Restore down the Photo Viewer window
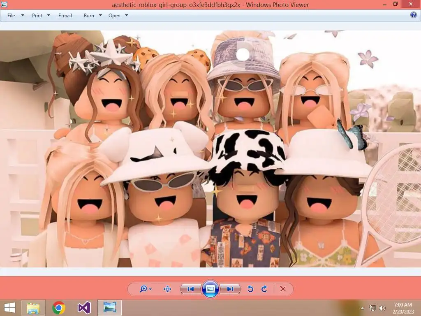Viewport: 421px width, 316px height. point(396,4)
